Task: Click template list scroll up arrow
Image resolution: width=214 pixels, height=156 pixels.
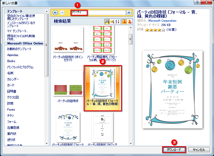Action: [47, 12]
